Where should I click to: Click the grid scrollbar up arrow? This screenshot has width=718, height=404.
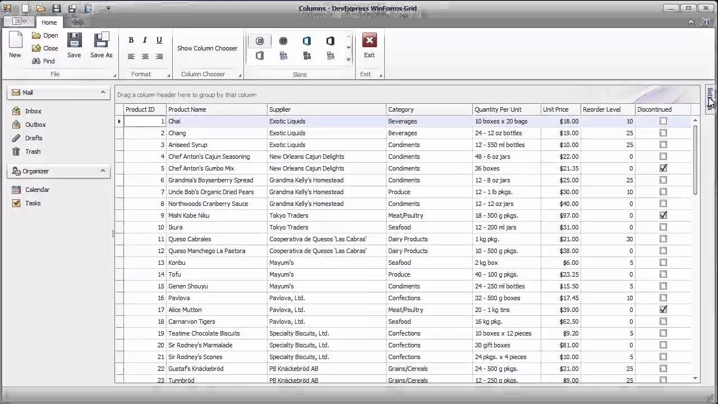coord(695,120)
